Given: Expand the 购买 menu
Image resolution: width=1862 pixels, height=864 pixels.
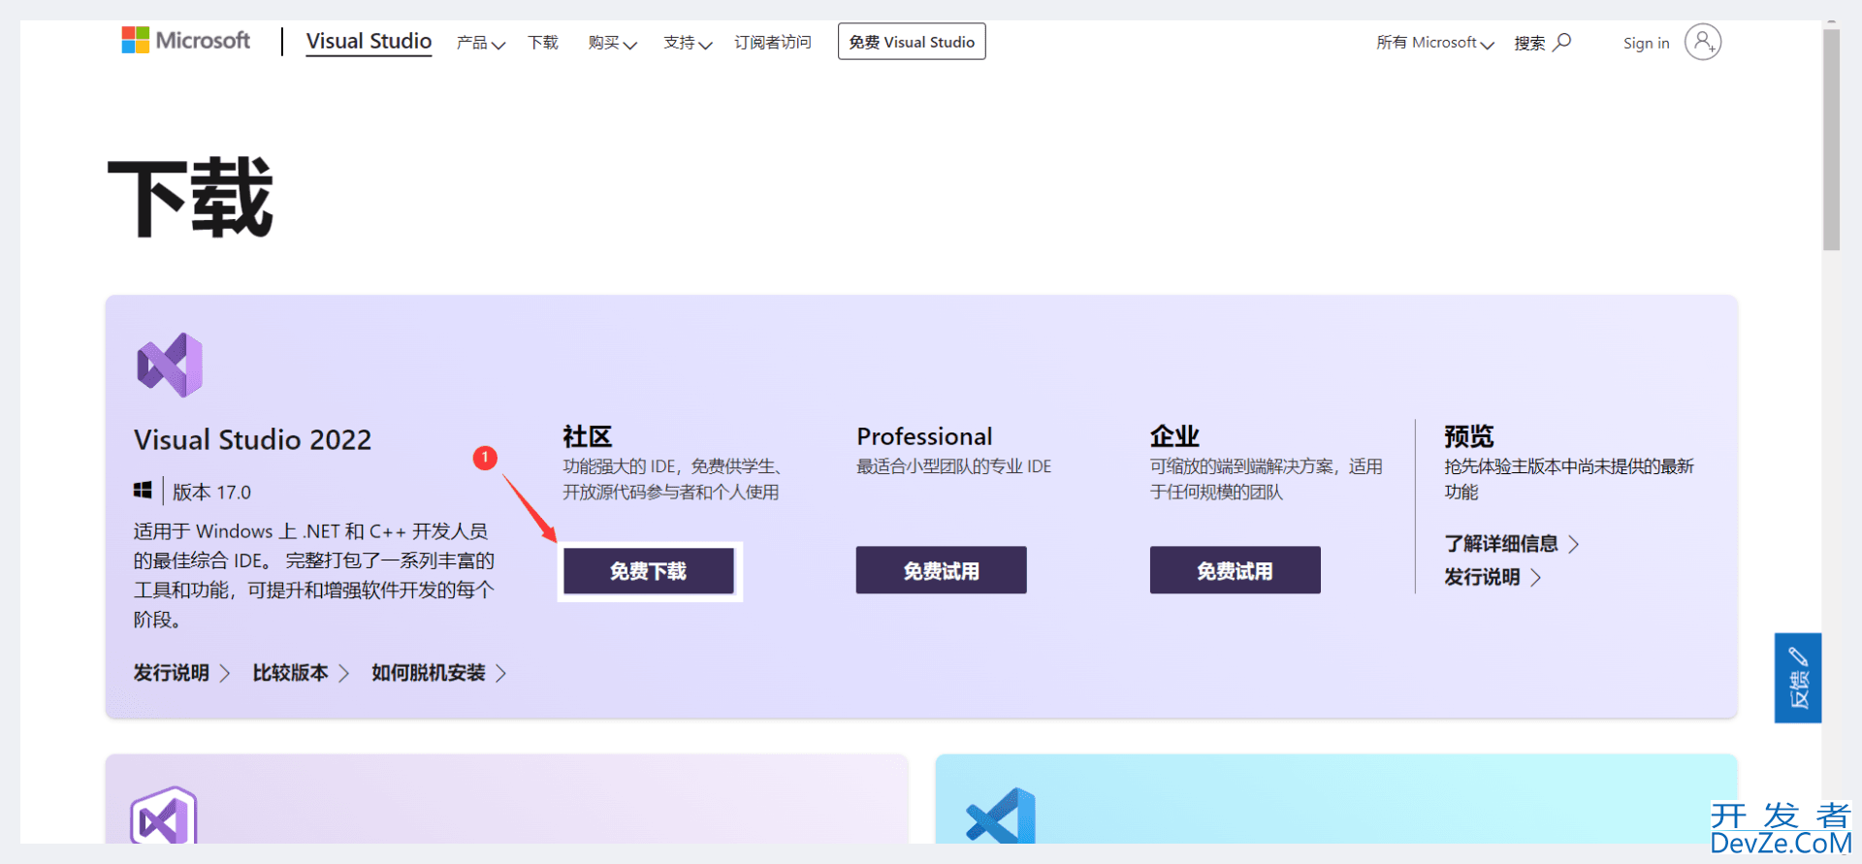Looking at the screenshot, I should [x=612, y=43].
